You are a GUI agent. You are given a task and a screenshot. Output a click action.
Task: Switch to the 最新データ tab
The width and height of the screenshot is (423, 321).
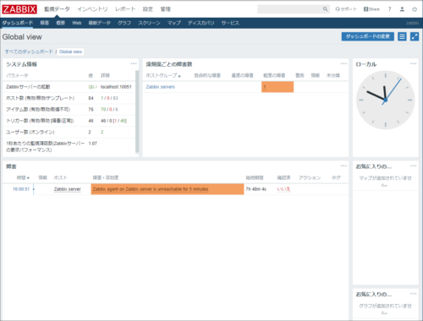coord(99,23)
